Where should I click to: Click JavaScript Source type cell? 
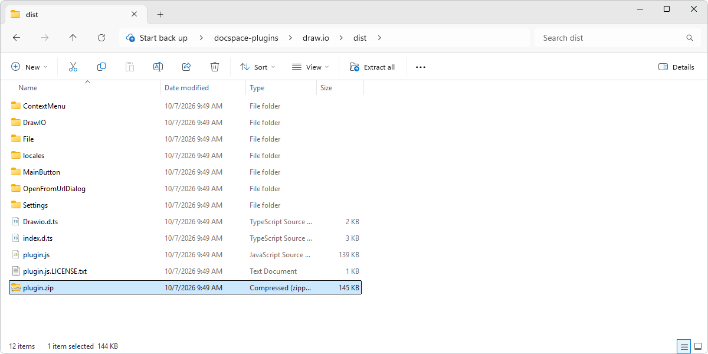tap(281, 255)
